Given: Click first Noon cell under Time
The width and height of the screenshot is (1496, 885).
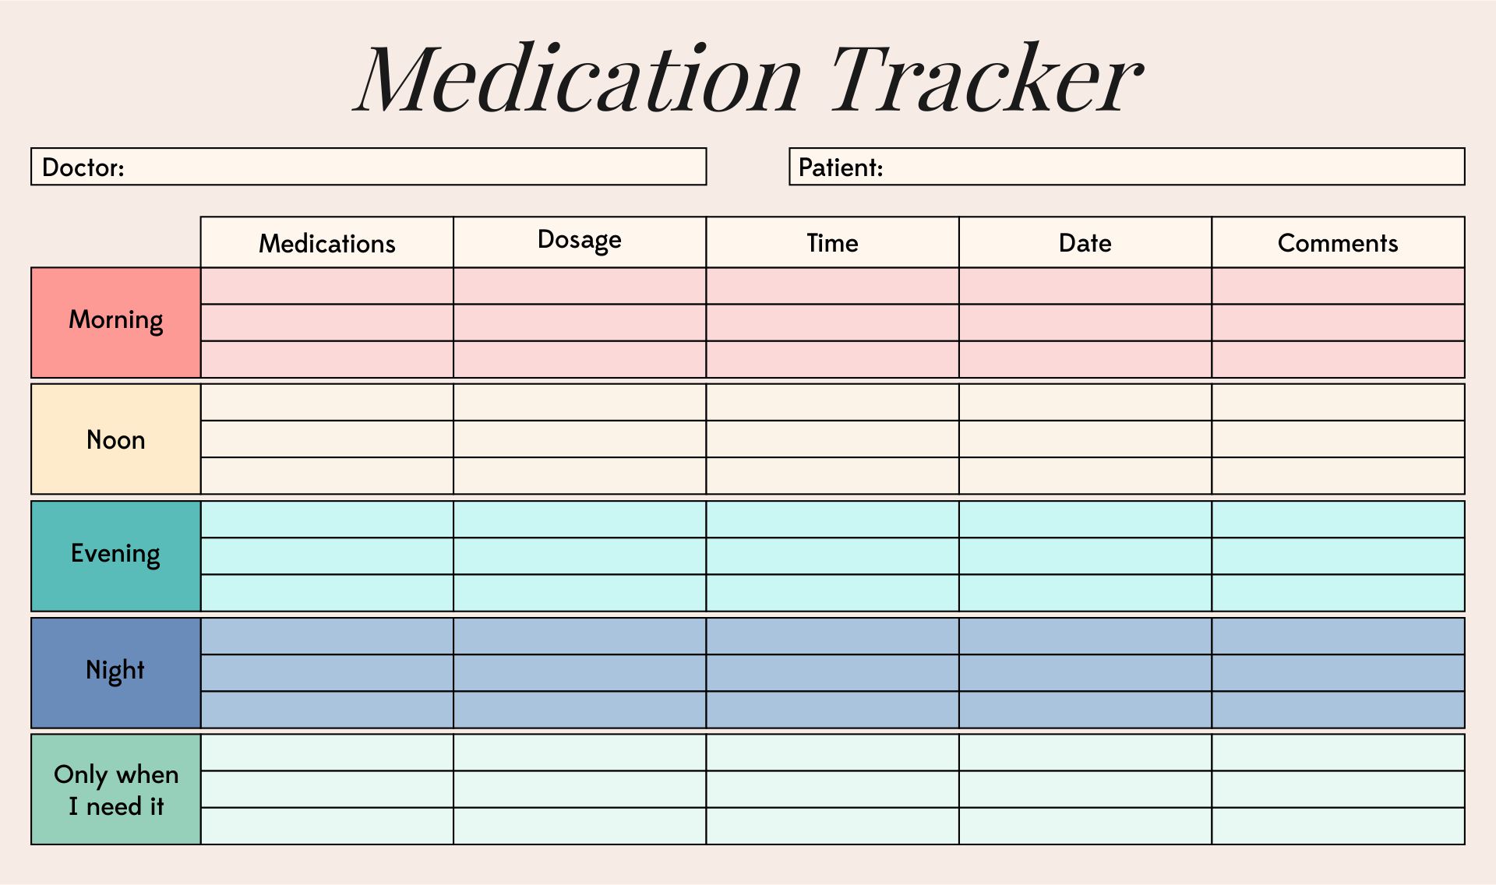Looking at the screenshot, I should pyautogui.click(x=833, y=403).
